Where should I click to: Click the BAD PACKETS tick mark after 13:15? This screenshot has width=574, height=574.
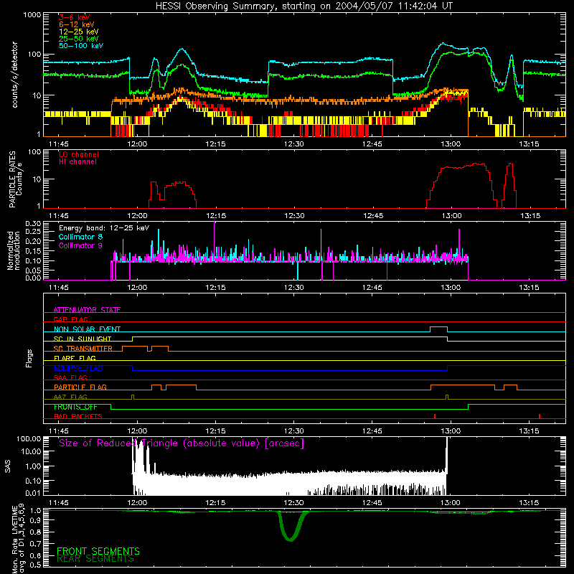(540, 416)
